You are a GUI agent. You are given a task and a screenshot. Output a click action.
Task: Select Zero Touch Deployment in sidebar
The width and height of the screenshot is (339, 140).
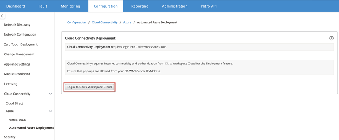pyautogui.click(x=21, y=44)
